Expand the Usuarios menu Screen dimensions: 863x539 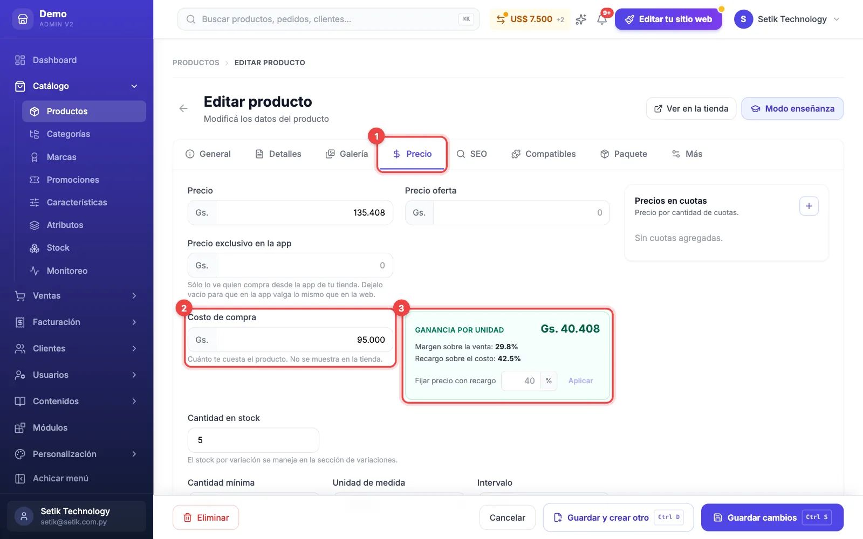pyautogui.click(x=77, y=375)
